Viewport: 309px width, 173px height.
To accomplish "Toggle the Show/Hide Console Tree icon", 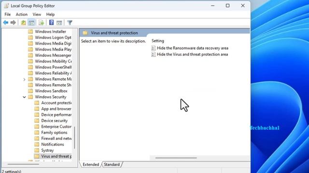I will [31, 23].
